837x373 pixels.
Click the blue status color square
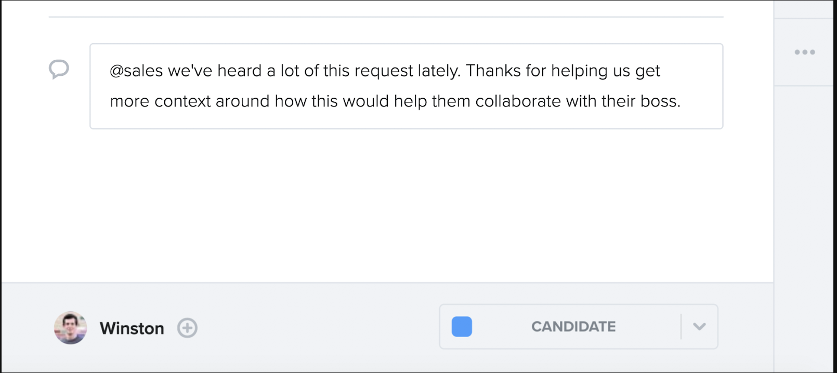[x=462, y=327]
